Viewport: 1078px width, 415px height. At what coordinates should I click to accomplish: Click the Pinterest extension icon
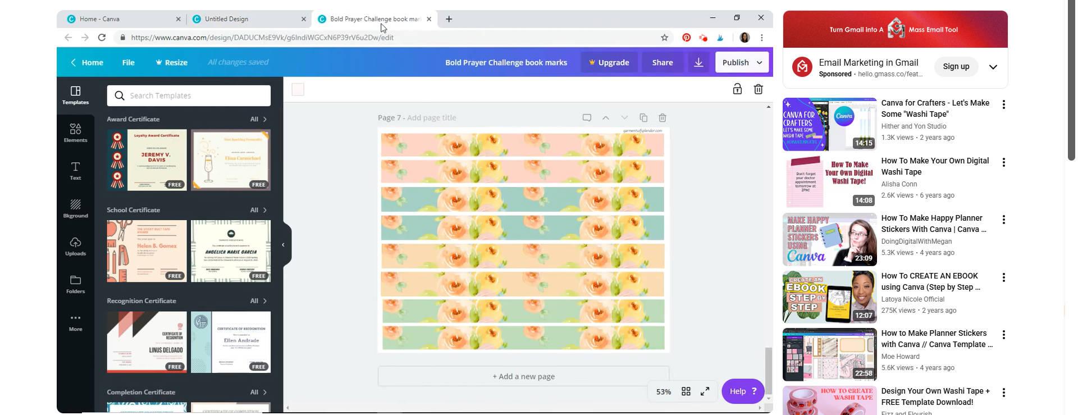pos(686,37)
